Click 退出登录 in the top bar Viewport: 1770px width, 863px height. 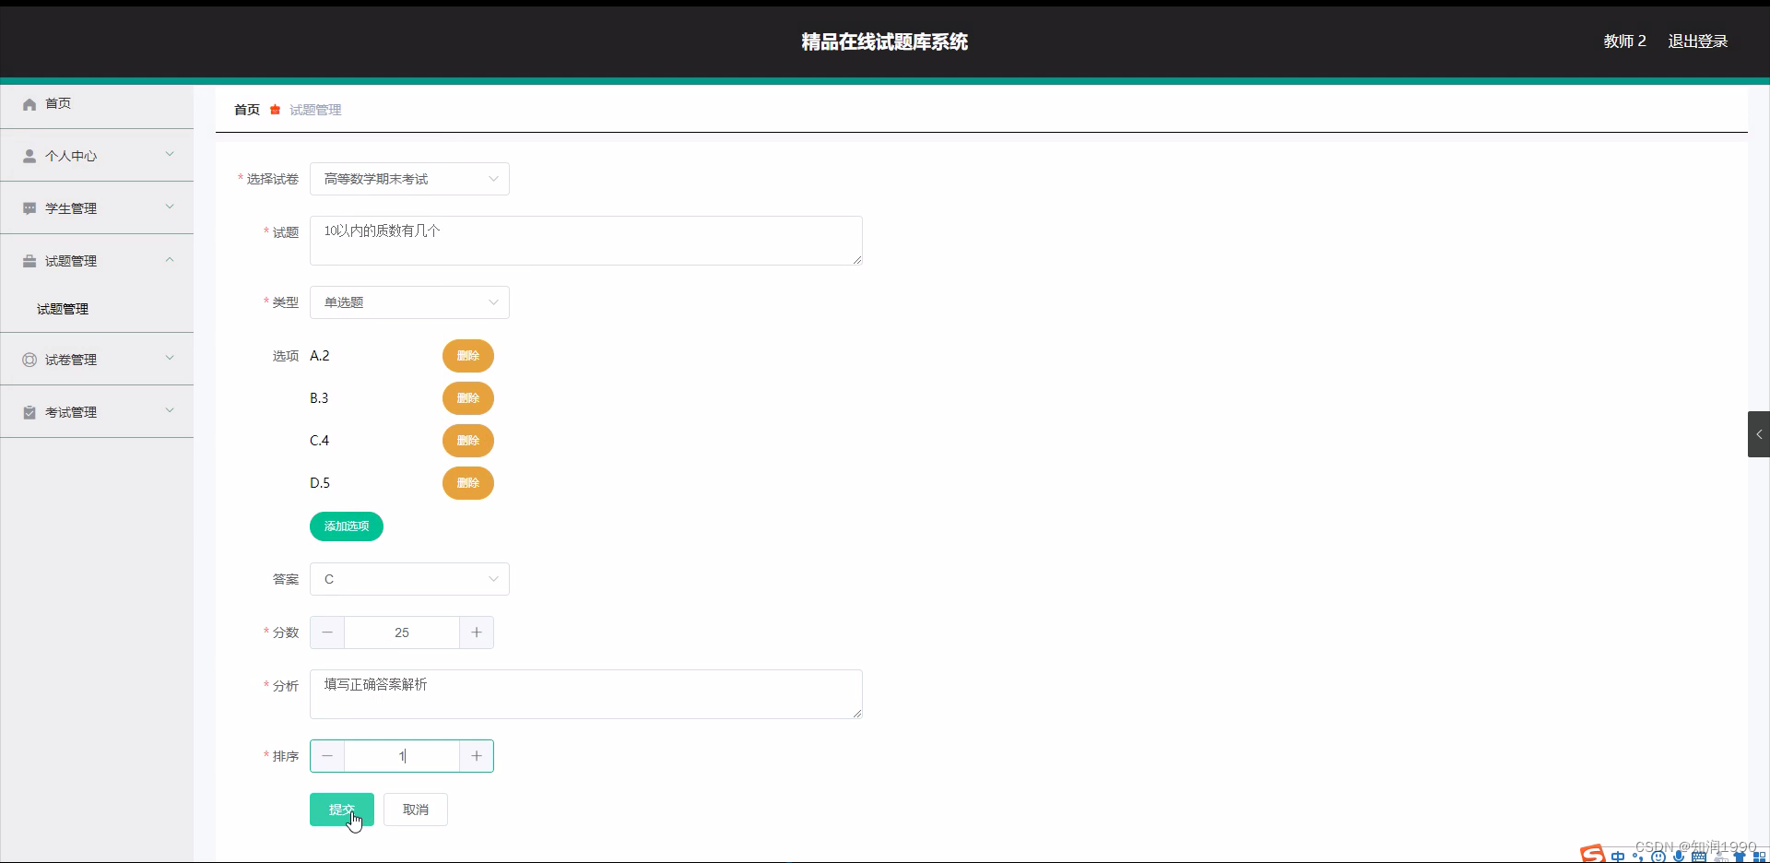[x=1698, y=41]
